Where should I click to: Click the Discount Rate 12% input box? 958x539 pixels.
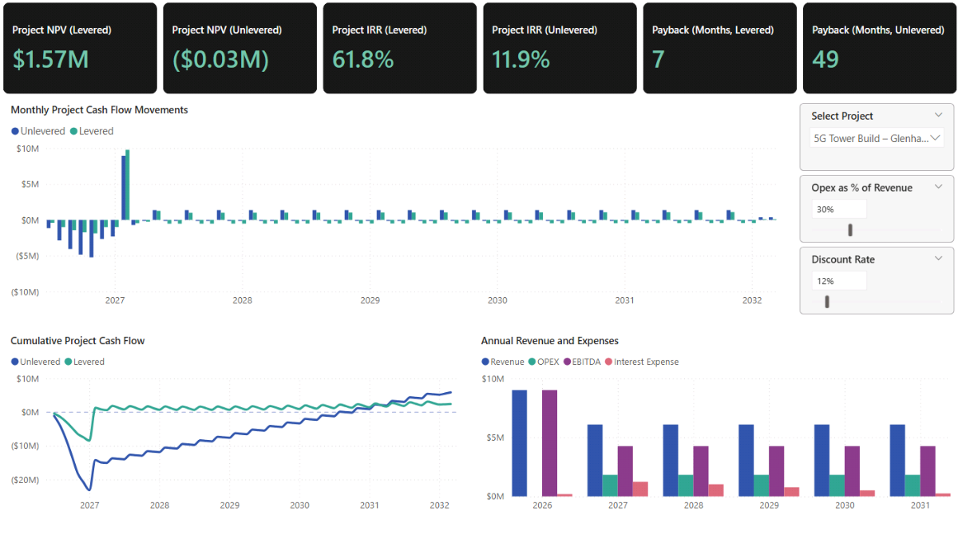point(838,281)
